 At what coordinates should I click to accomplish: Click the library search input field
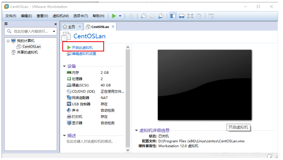pos(31,31)
